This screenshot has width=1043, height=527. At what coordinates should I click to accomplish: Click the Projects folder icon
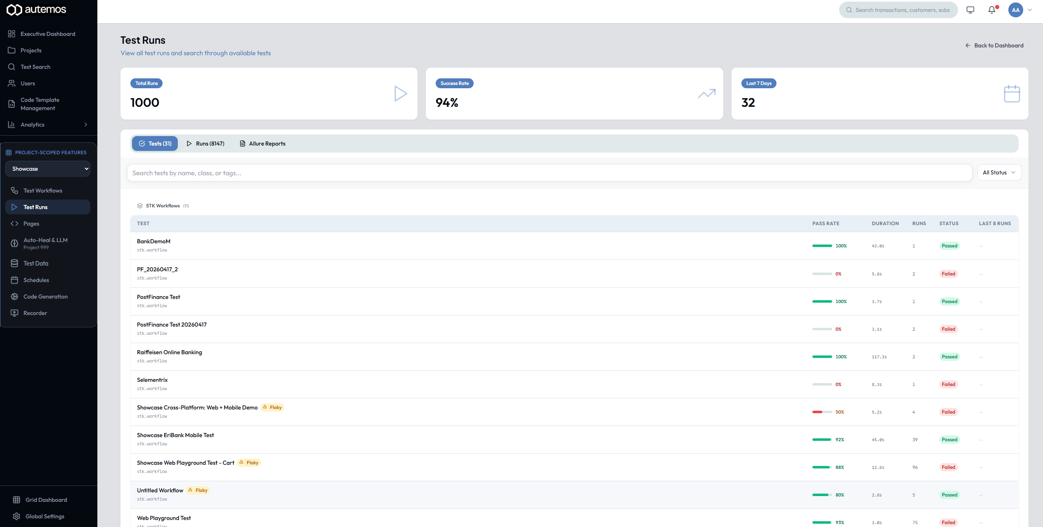coord(12,50)
